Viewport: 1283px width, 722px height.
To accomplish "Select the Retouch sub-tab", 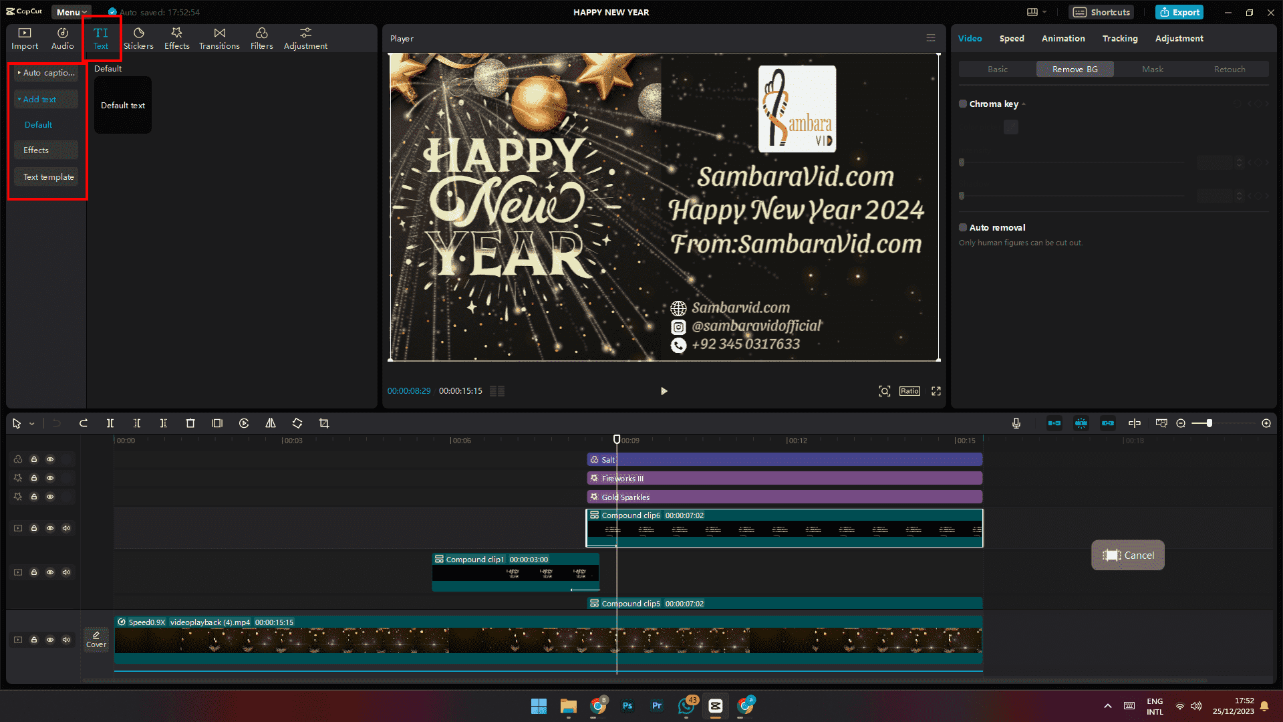I will [x=1230, y=69].
